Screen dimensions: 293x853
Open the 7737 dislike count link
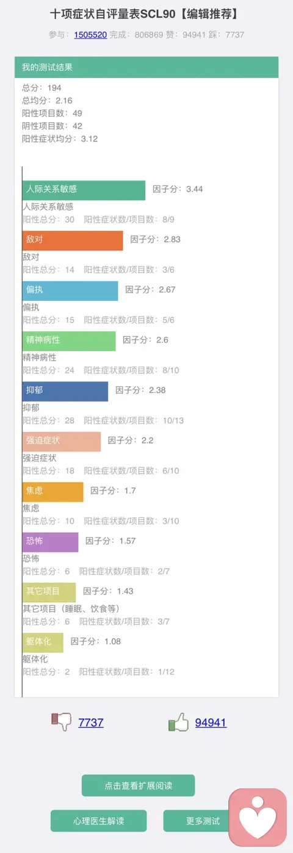(91, 722)
